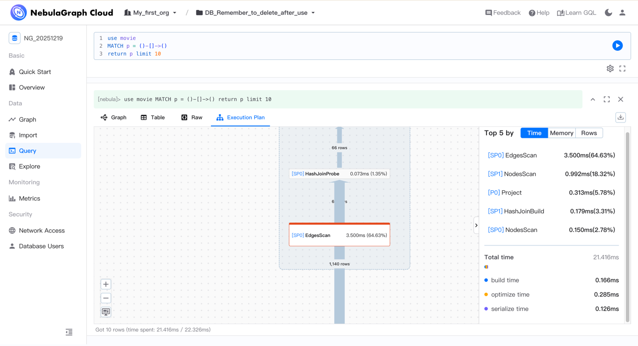Open the Learn GQL link
The height and width of the screenshot is (346, 638).
576,13
